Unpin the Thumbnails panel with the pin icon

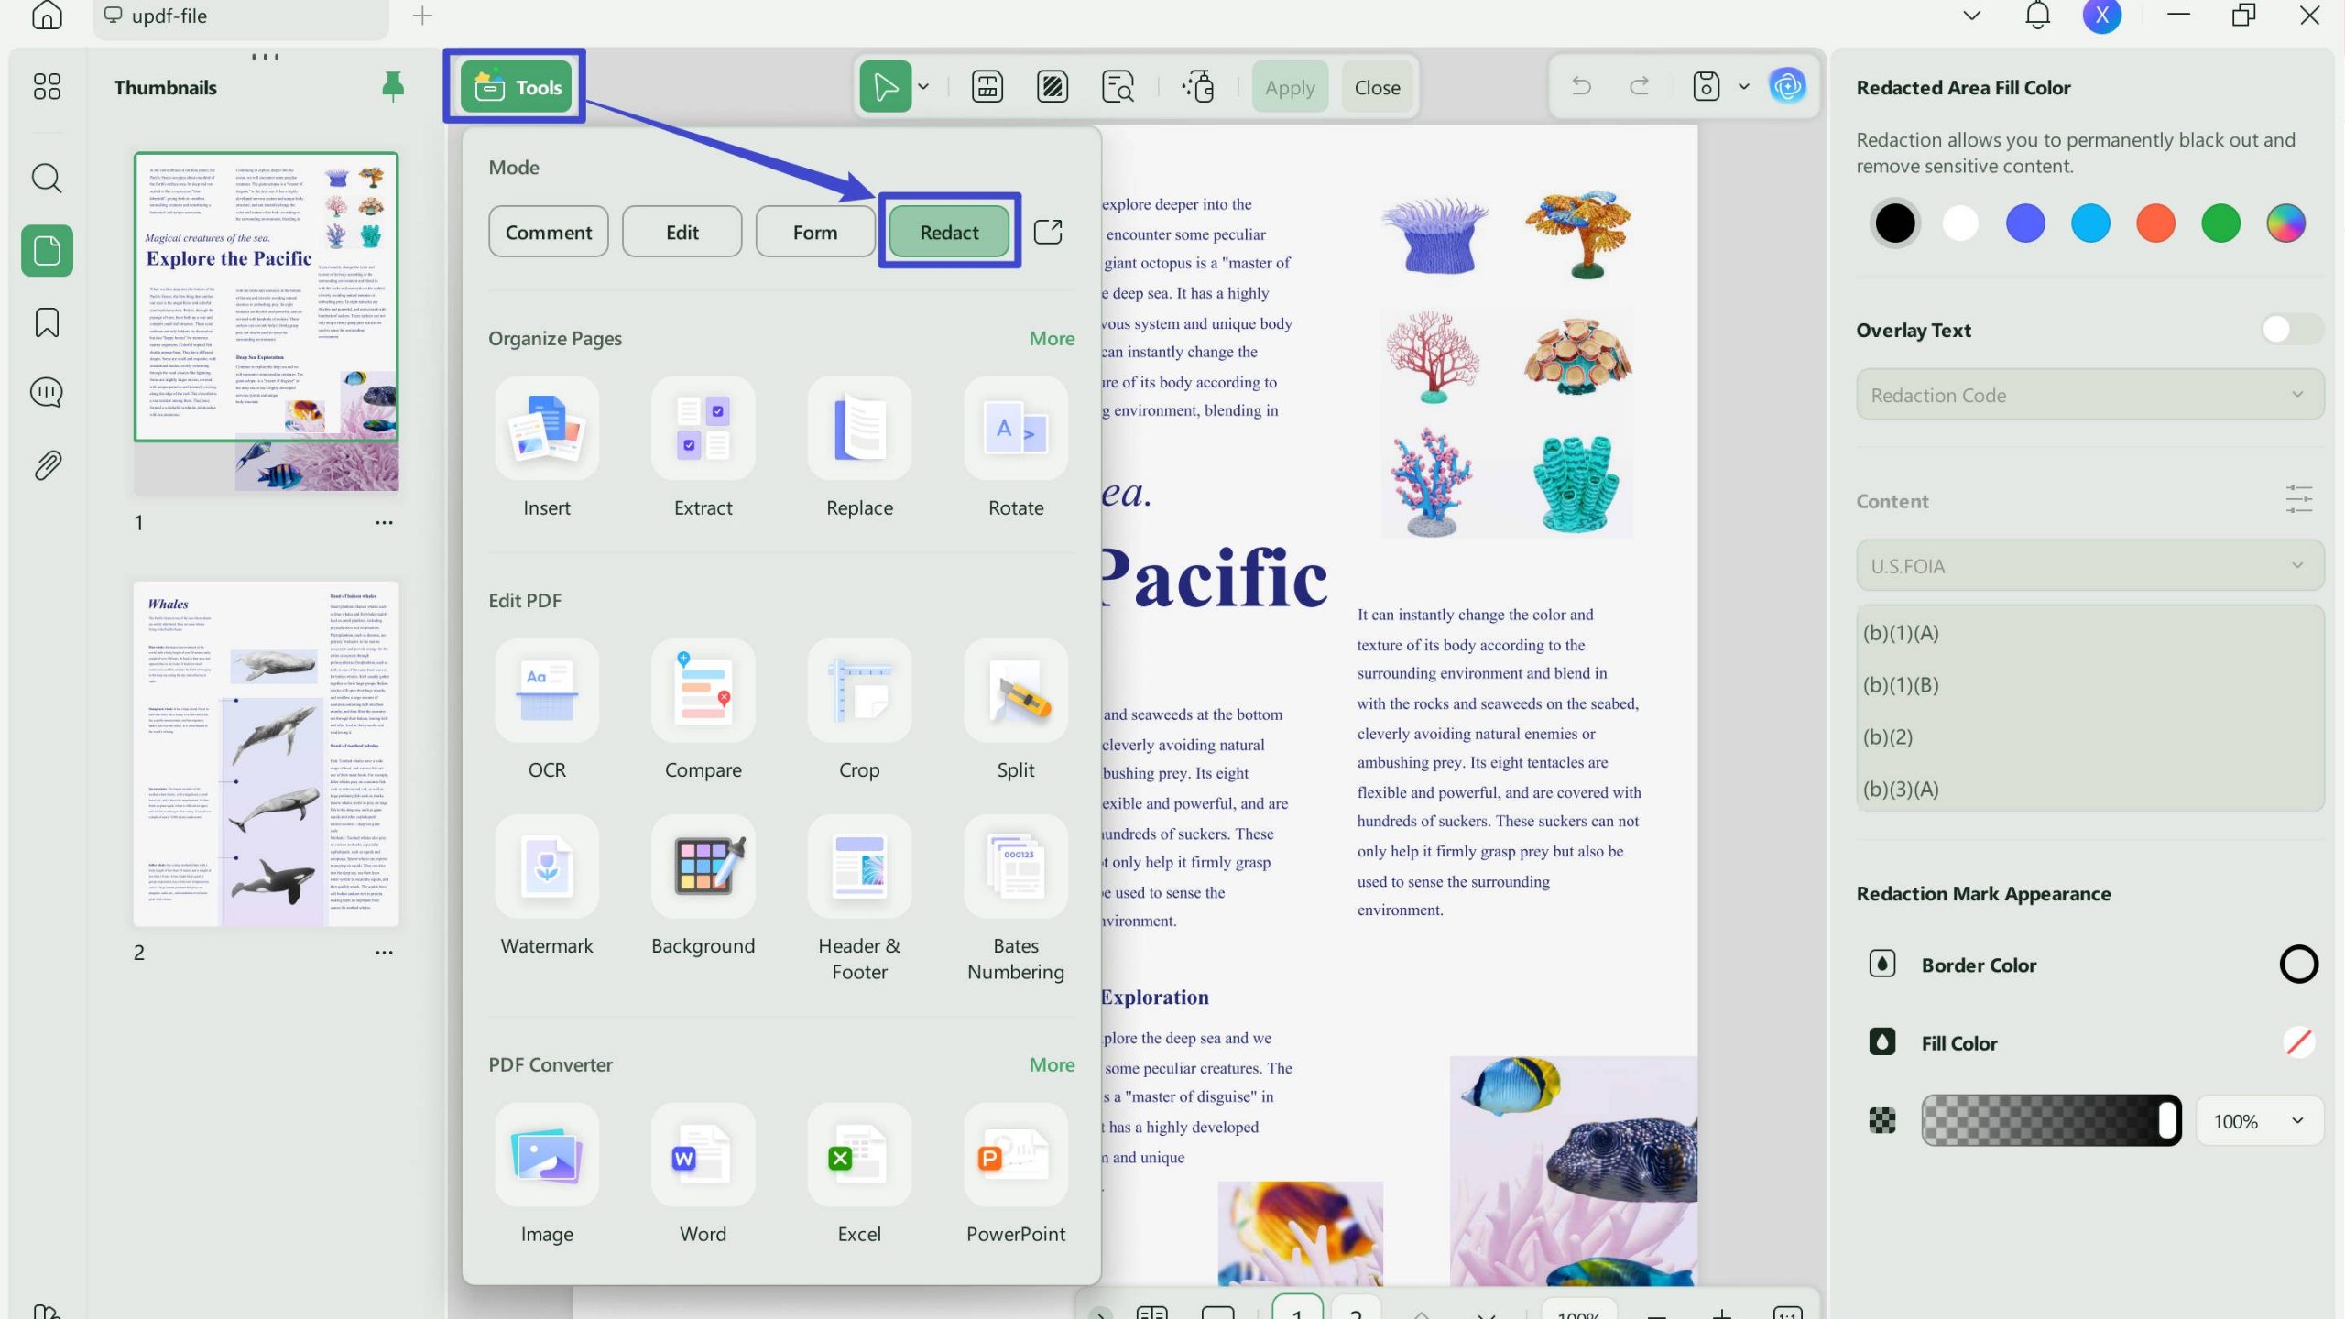(x=392, y=87)
